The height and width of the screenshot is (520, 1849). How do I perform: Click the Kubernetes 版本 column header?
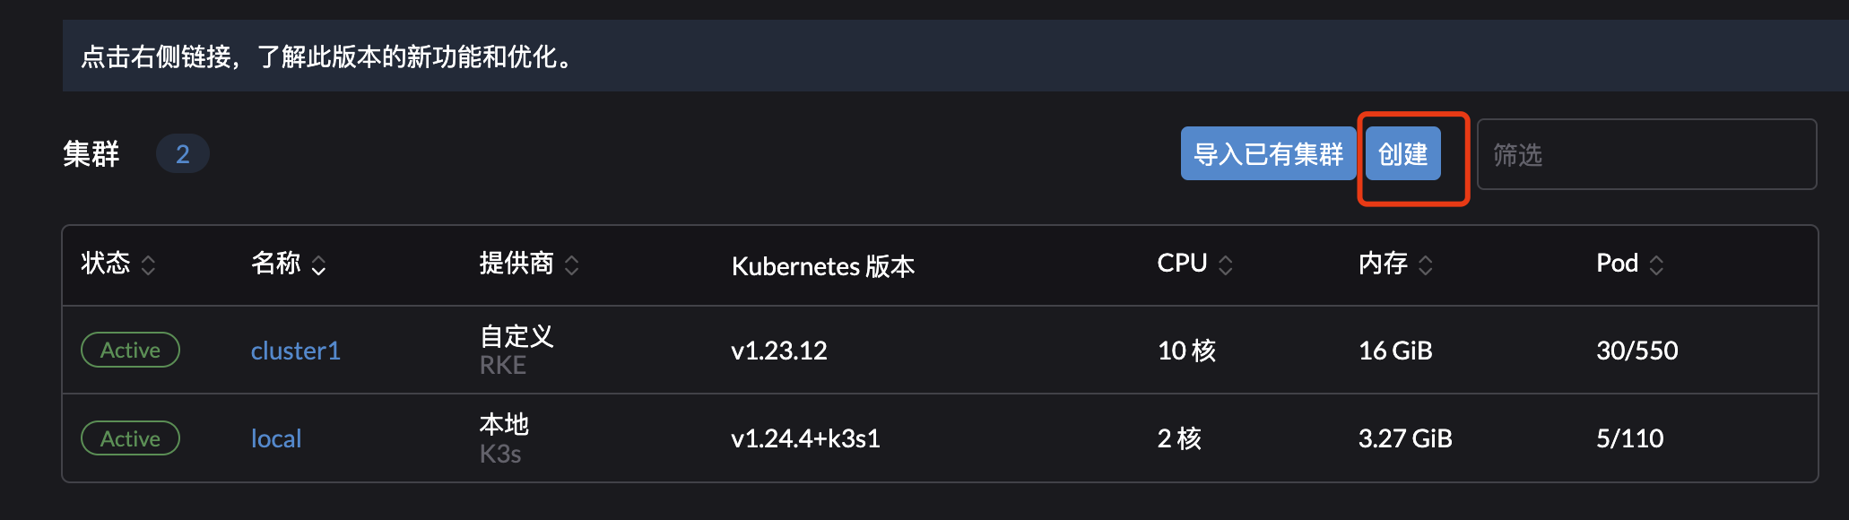click(x=823, y=266)
